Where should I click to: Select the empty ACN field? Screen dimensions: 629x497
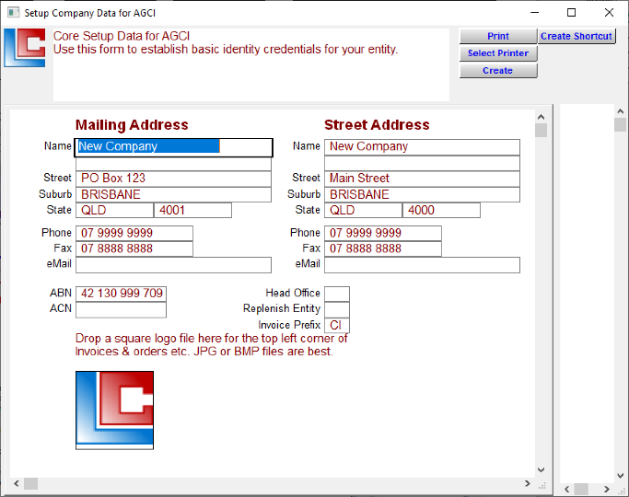121,310
